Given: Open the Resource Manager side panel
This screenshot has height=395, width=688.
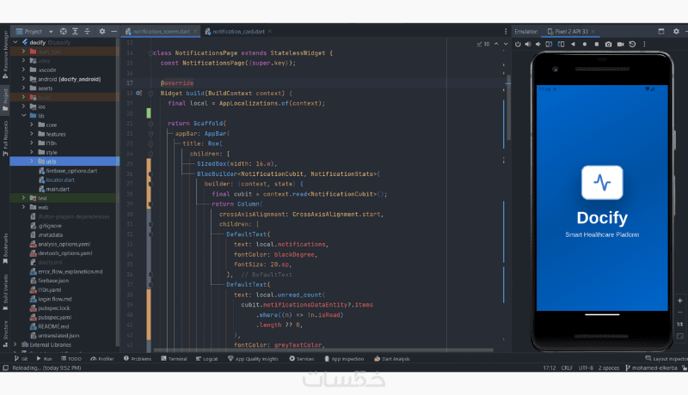Looking at the screenshot, I should [x=5, y=55].
